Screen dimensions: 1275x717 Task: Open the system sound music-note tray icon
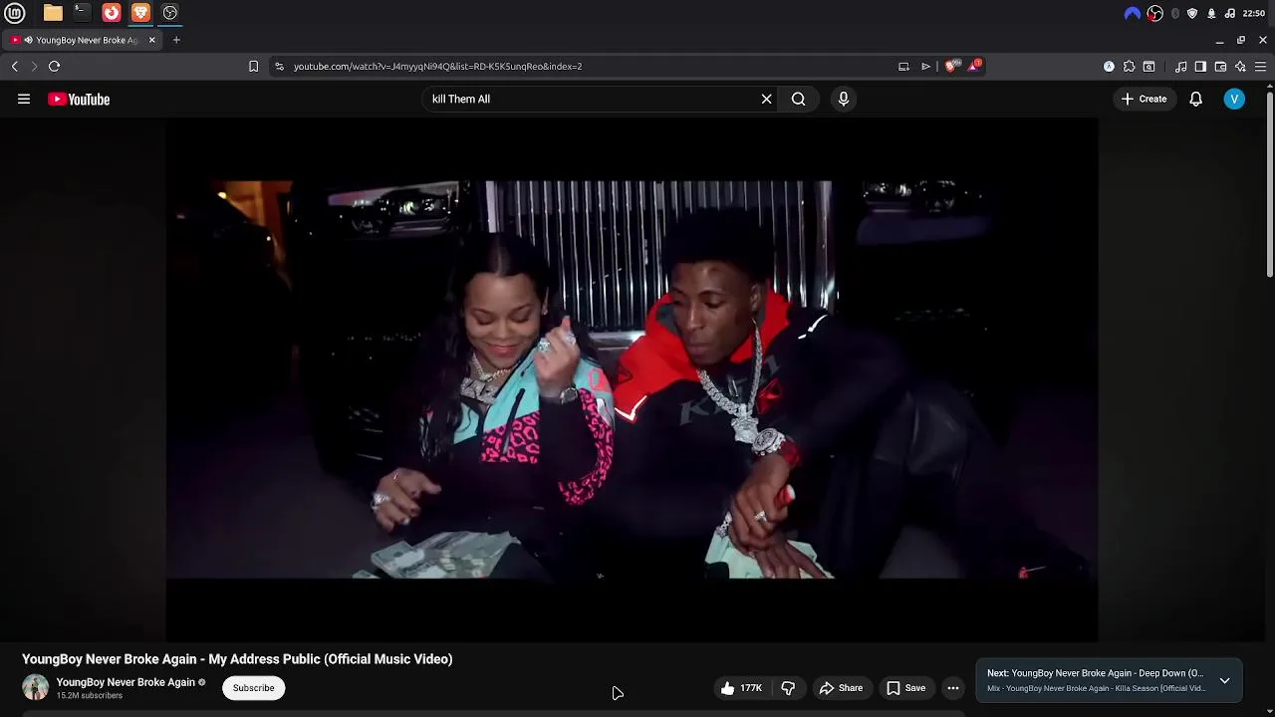tap(1230, 13)
